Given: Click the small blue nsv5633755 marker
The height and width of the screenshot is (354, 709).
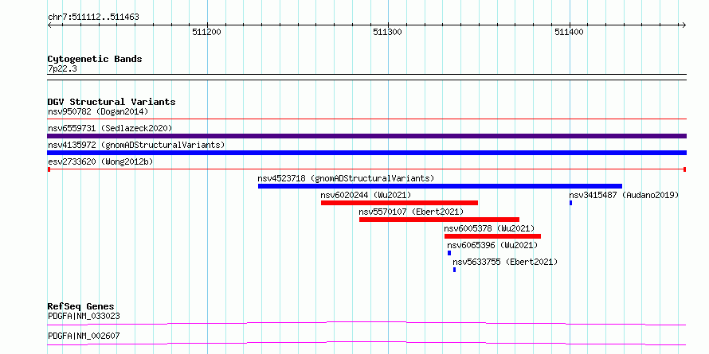Looking at the screenshot, I should click(x=454, y=270).
